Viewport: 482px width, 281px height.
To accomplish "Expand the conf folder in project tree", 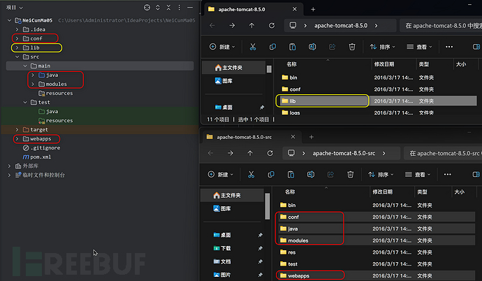I will pyautogui.click(x=17, y=38).
